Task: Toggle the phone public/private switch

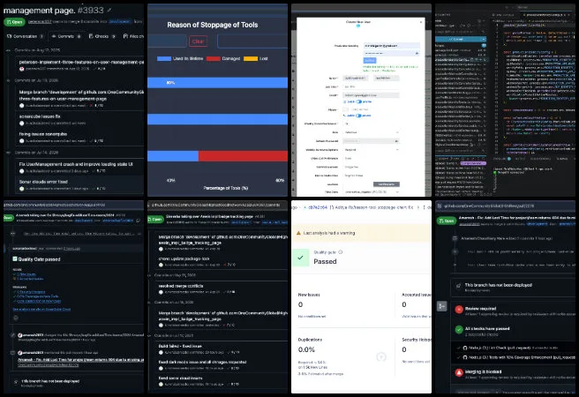Action: click(x=358, y=116)
